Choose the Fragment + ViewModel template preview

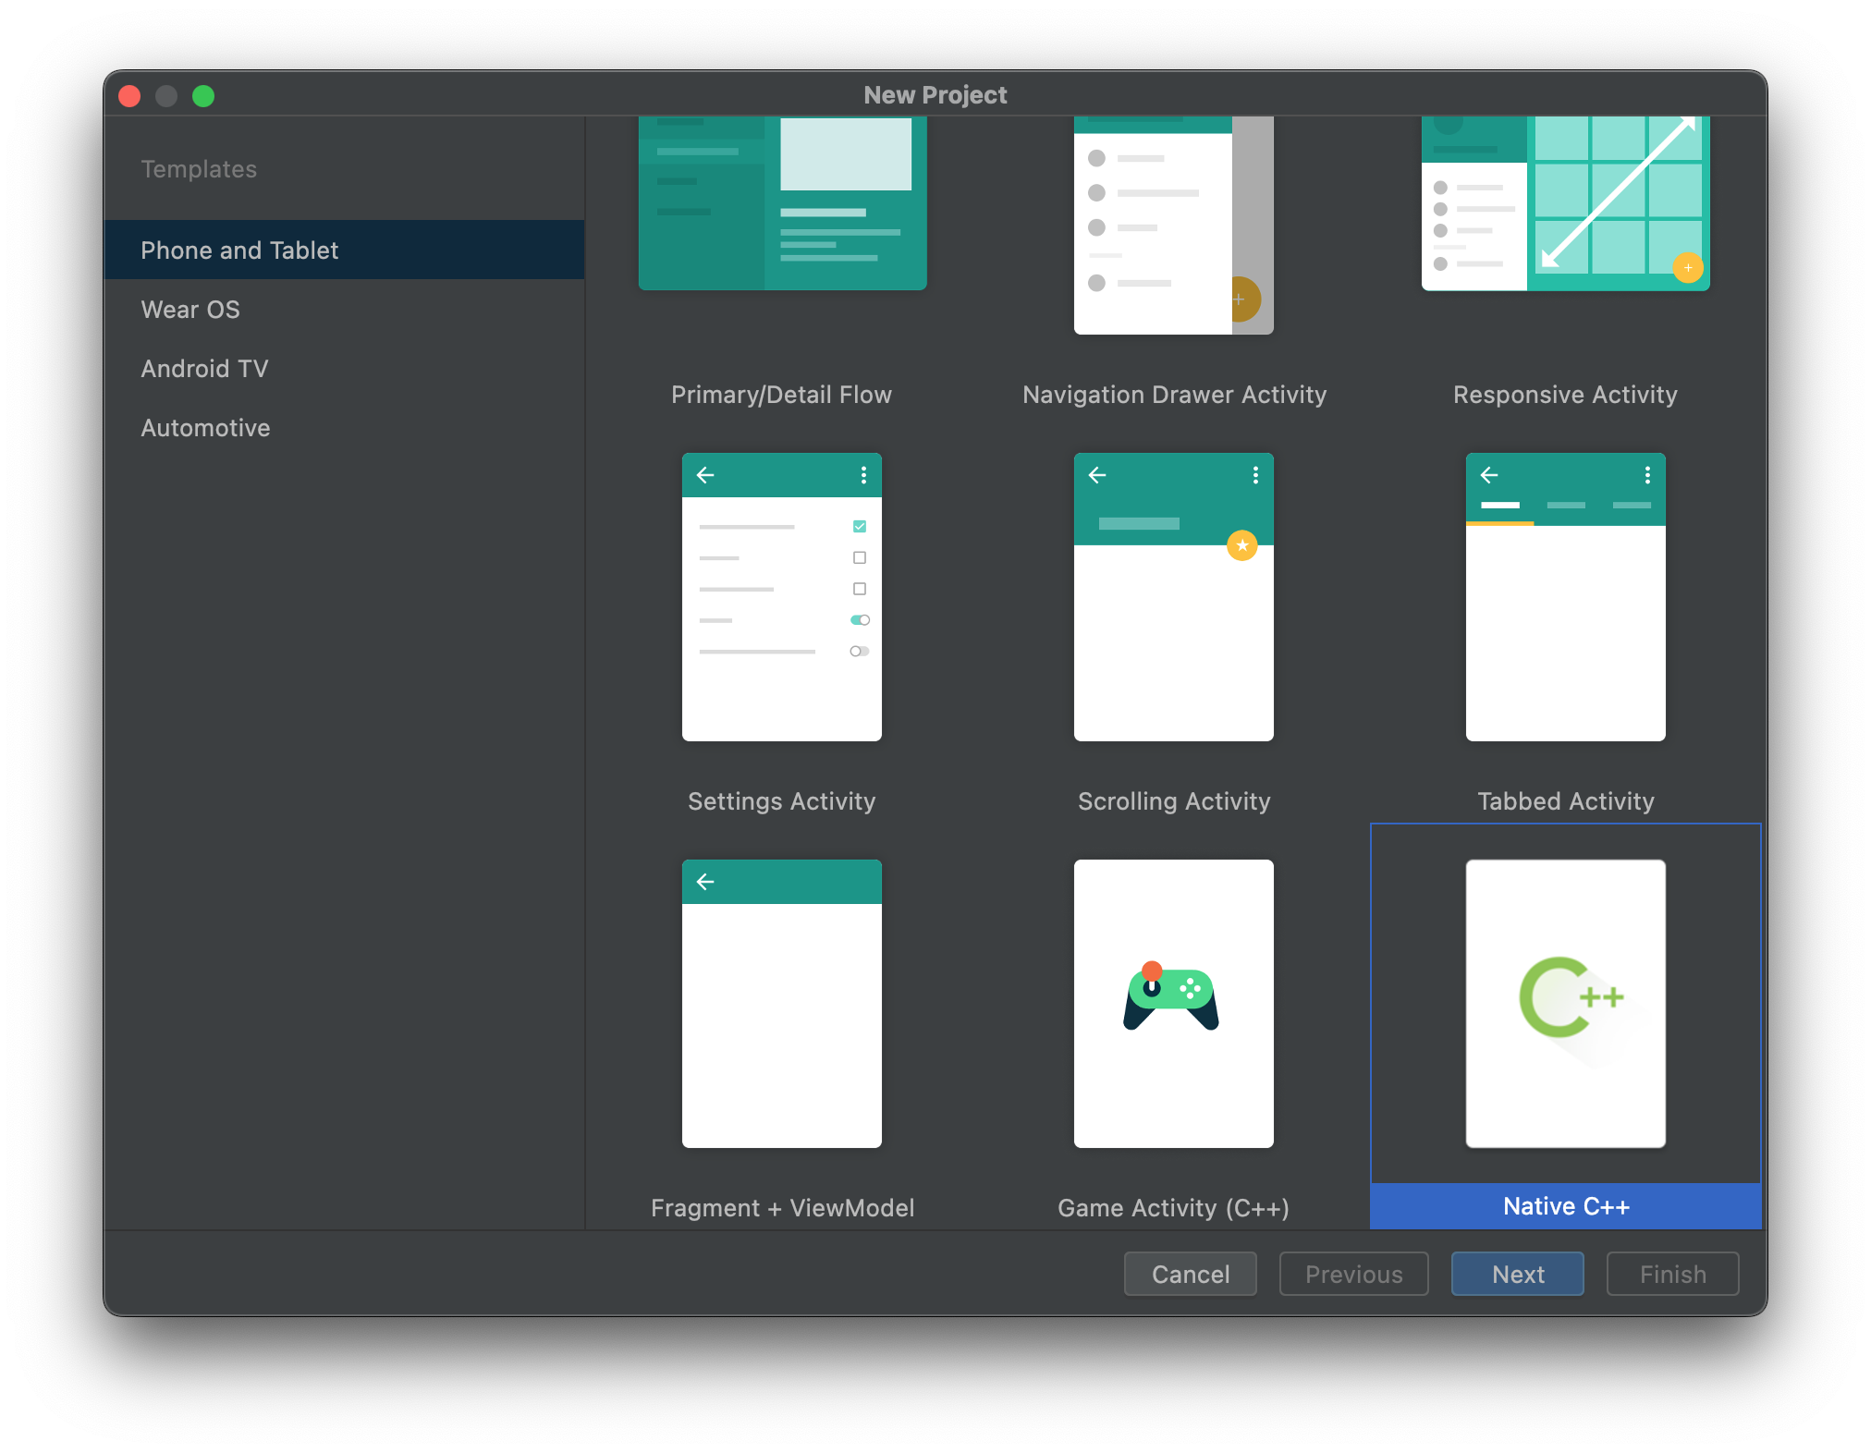(x=781, y=1003)
